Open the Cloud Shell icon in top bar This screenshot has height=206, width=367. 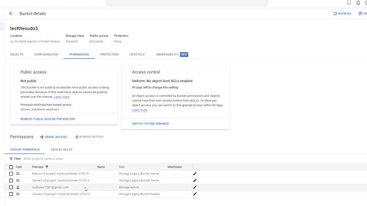point(349,3)
